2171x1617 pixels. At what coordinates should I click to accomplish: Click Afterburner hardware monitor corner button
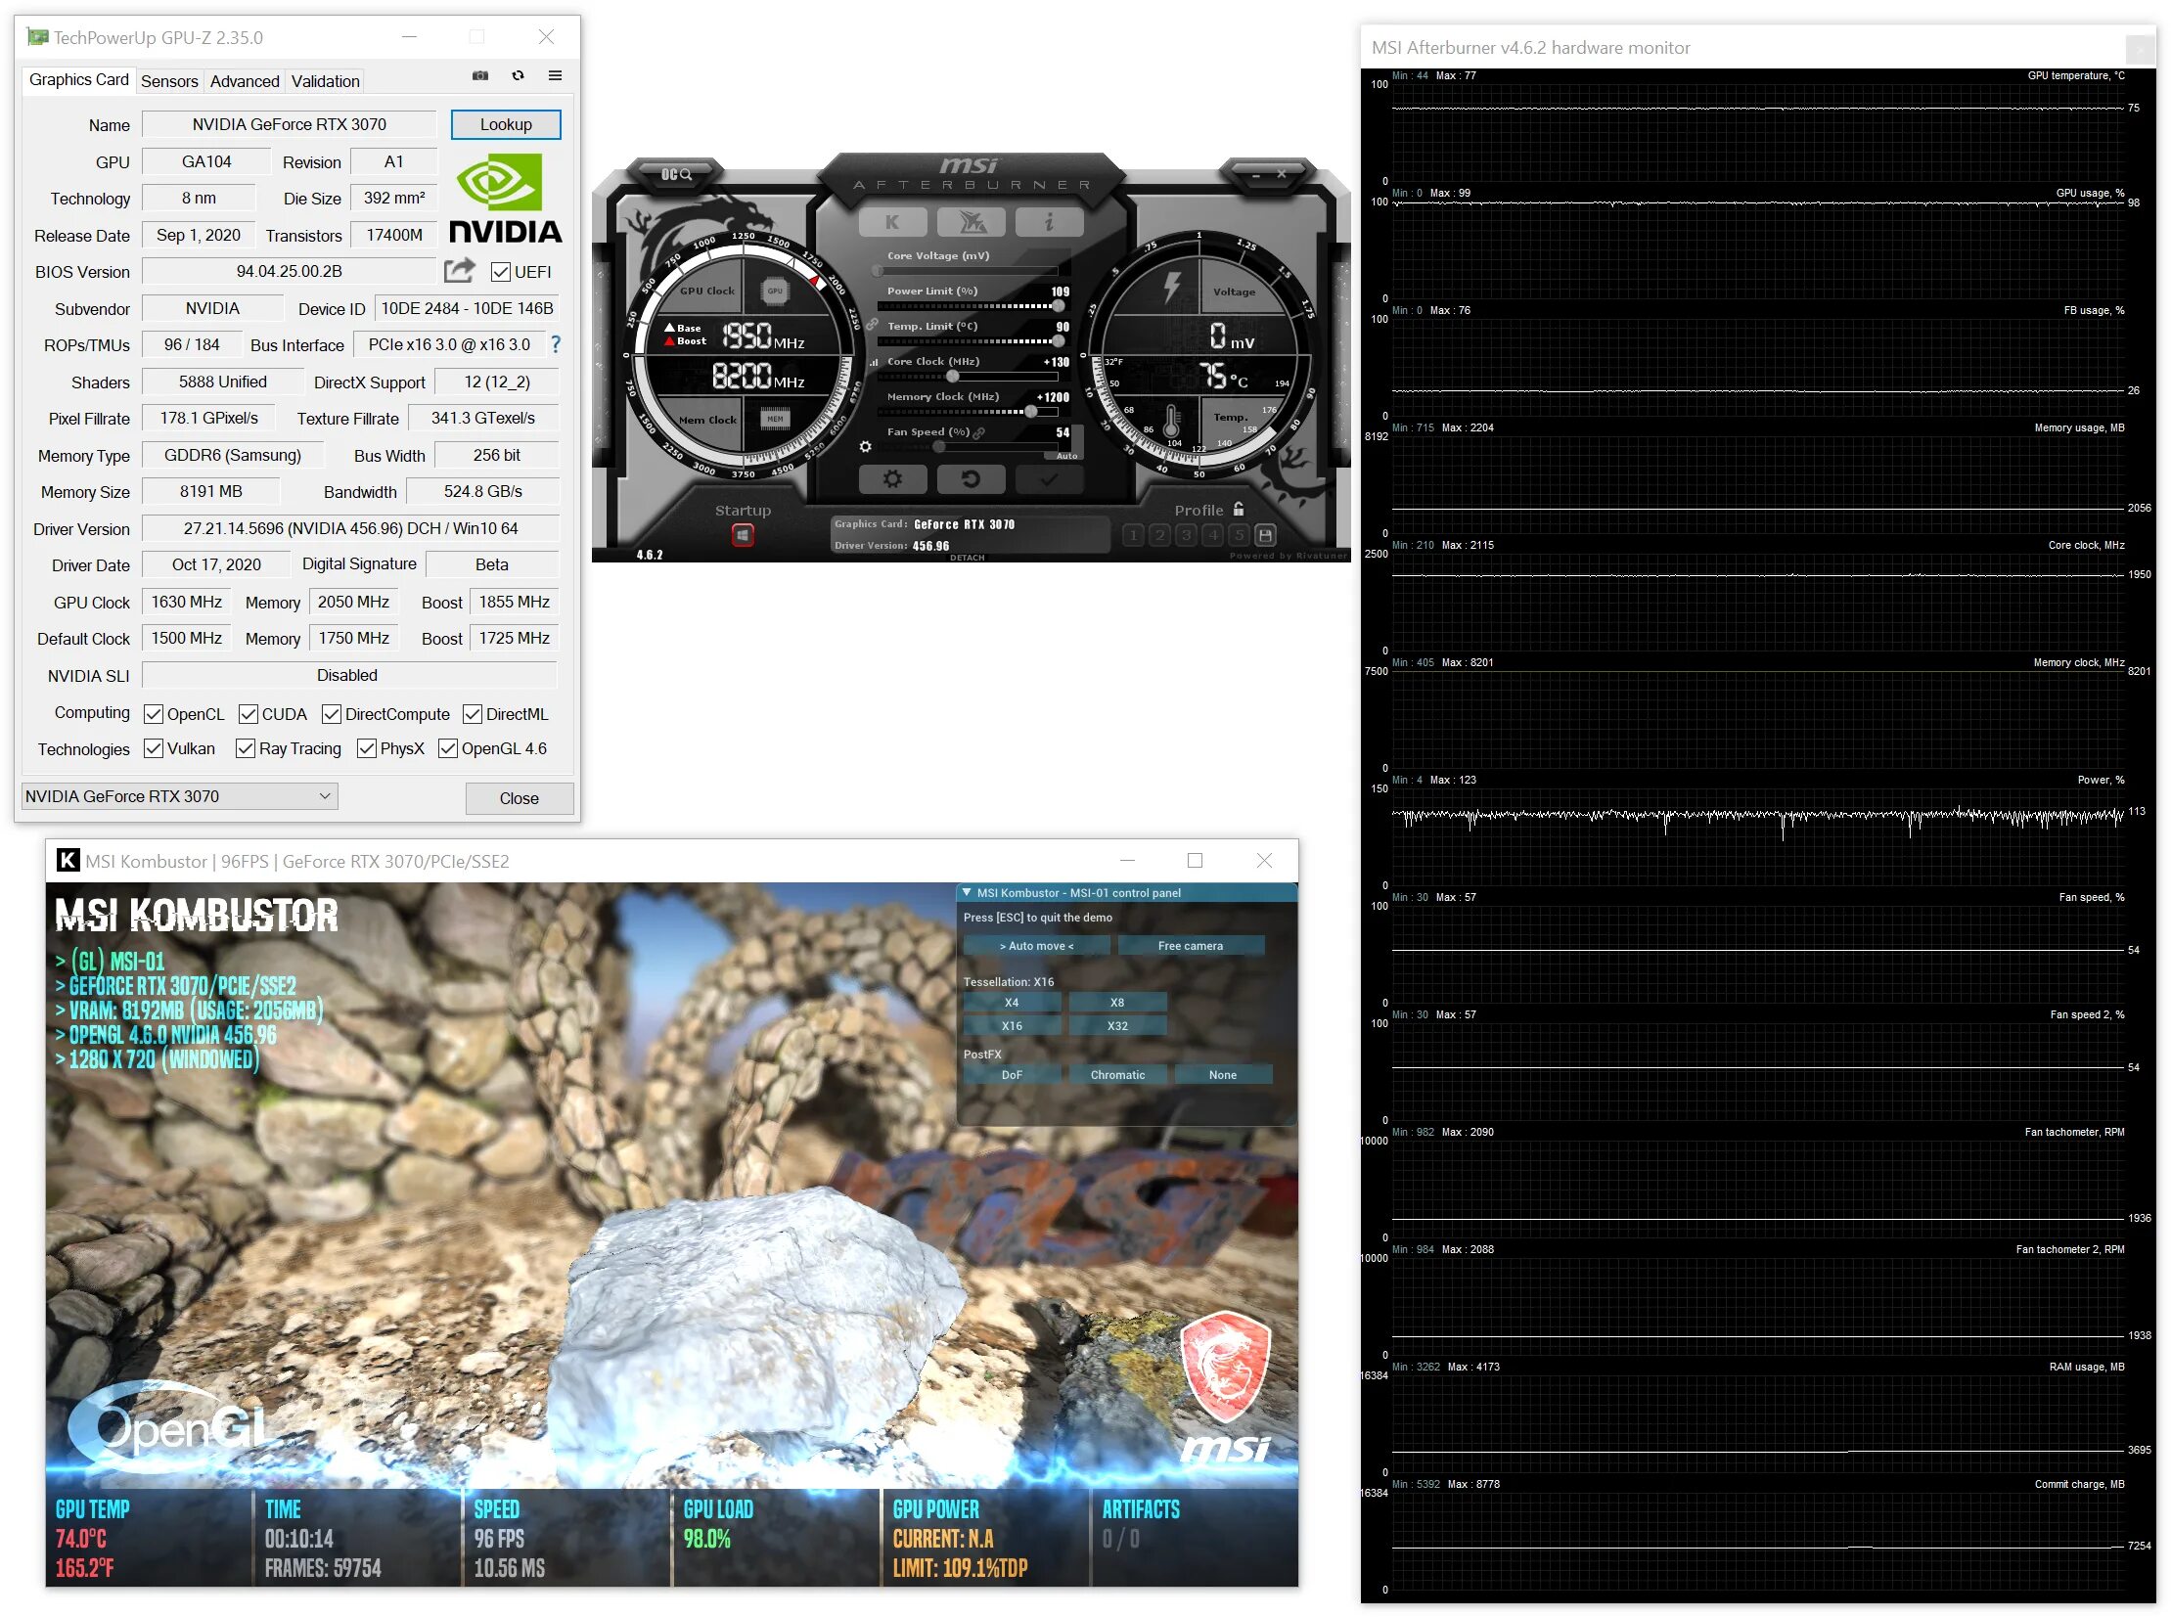click(2141, 48)
